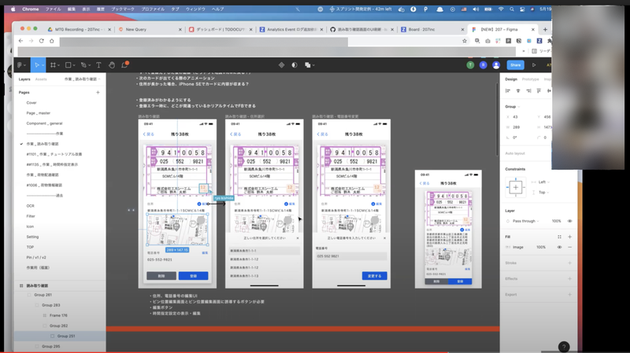The height and width of the screenshot is (353, 630).
Task: Click the browser reload icon
Action: (42, 41)
